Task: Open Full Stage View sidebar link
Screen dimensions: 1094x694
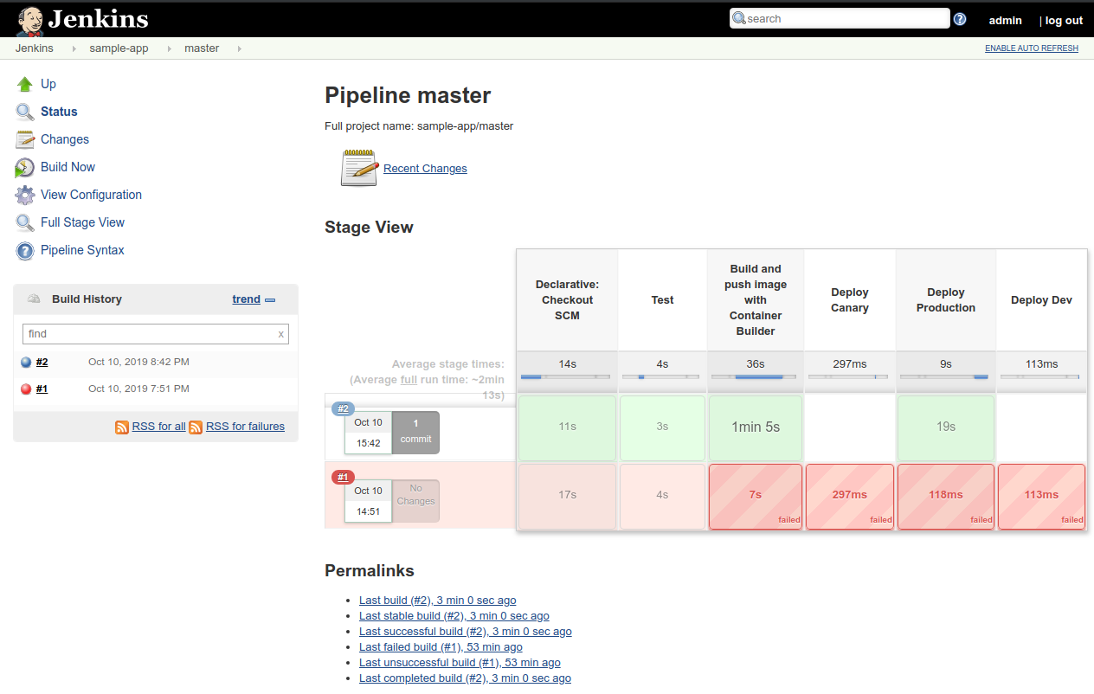Action: coord(83,222)
